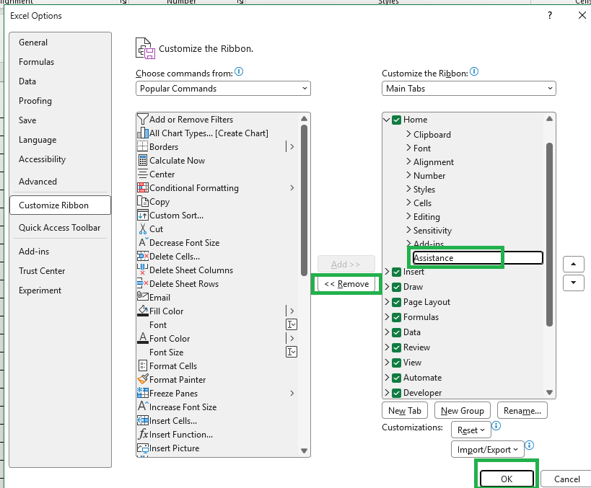The width and height of the screenshot is (591, 488).
Task: Uncheck the Data tab checkbox
Action: [396, 332]
